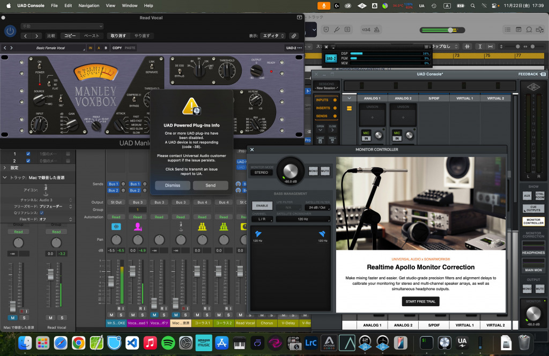Screen dimensions: 549x356
Task: Click the plug-in power bypass button
Action: click(10, 31)
